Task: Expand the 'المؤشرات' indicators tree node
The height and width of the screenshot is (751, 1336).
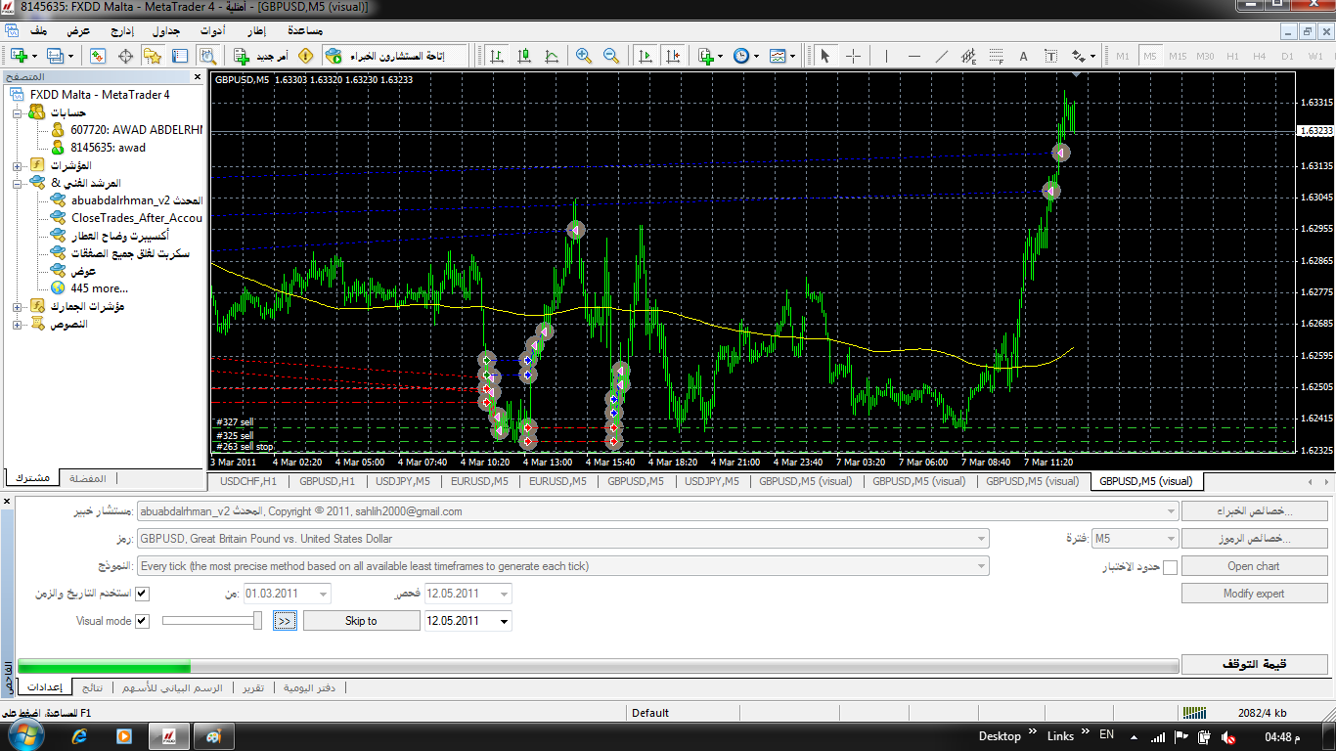Action: [x=18, y=165]
